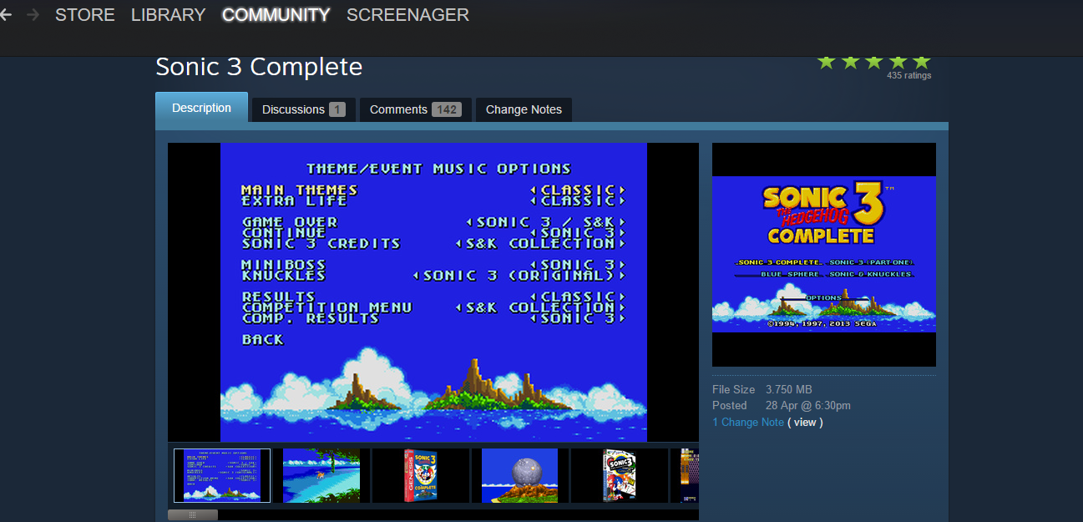1083x522 pixels.
Task: Click the thumbnail strip horizontal scrollbar handle
Action: pyautogui.click(x=193, y=515)
